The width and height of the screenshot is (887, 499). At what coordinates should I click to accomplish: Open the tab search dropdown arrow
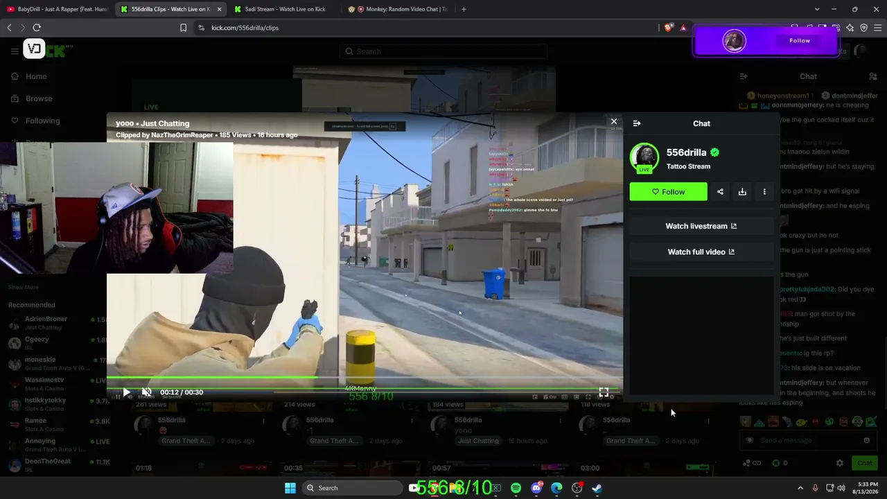[817, 9]
